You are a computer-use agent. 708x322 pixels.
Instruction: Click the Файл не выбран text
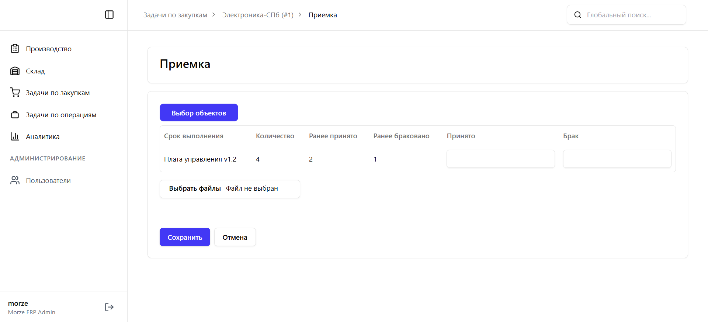tap(252, 188)
